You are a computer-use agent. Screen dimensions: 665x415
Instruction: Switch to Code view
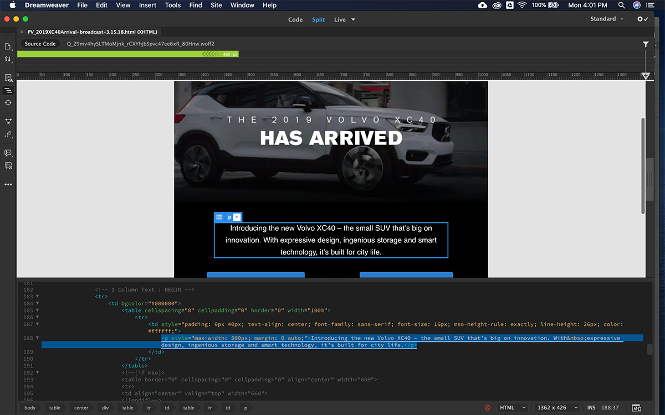pyautogui.click(x=295, y=19)
